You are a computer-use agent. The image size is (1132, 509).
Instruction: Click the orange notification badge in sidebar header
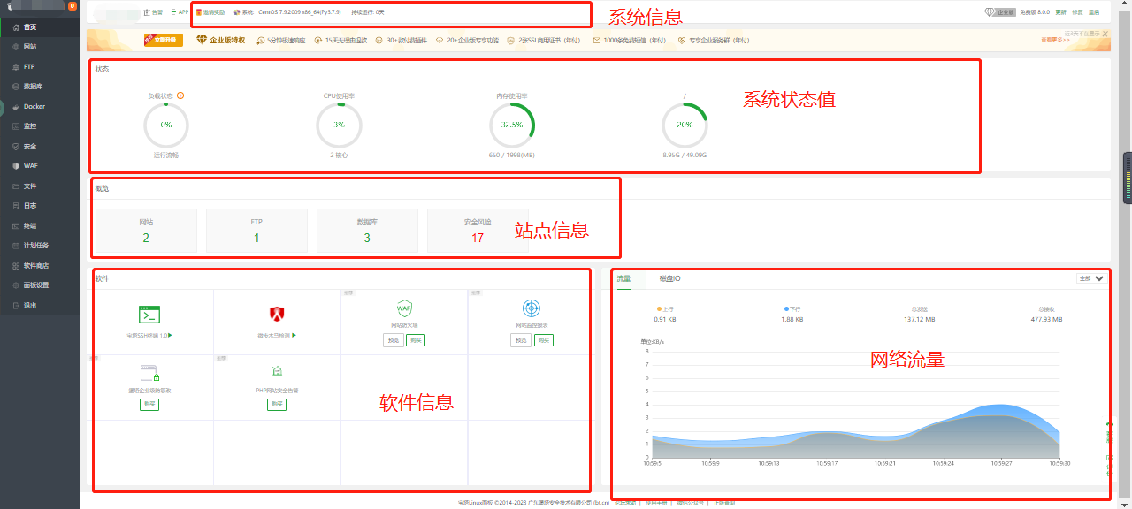pos(73,6)
